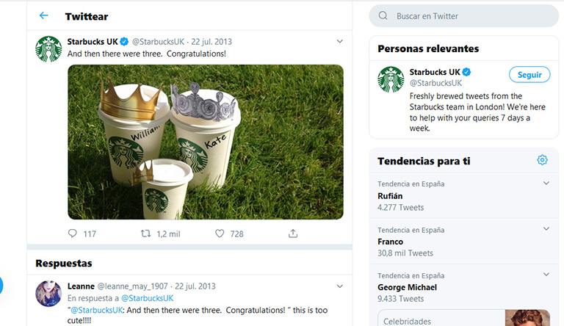Share the Starbucks UK tweet
The height and width of the screenshot is (326, 564).
(x=293, y=233)
